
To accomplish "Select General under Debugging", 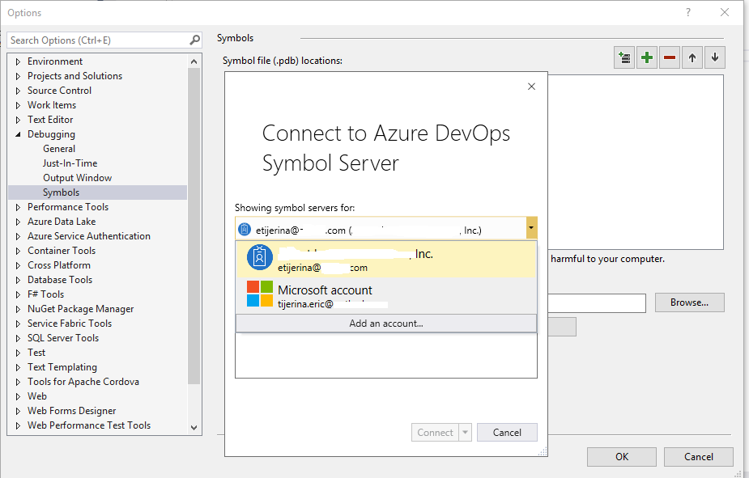I will click(x=59, y=149).
